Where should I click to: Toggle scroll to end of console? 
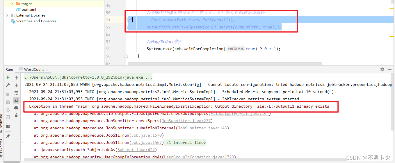click(x=16, y=100)
